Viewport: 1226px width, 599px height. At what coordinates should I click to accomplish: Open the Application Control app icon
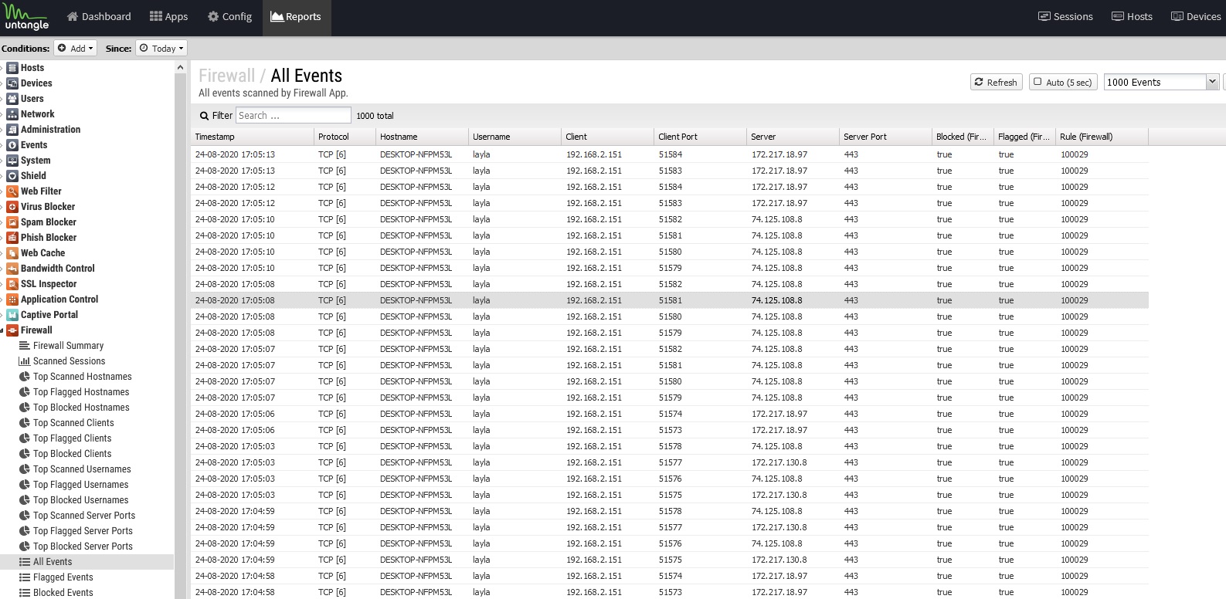click(12, 299)
